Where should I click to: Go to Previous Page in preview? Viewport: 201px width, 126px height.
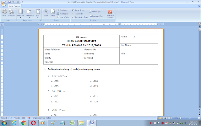[x=96, y=16]
